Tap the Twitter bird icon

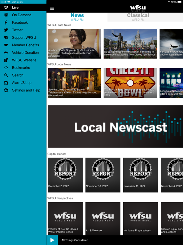tap(6, 30)
